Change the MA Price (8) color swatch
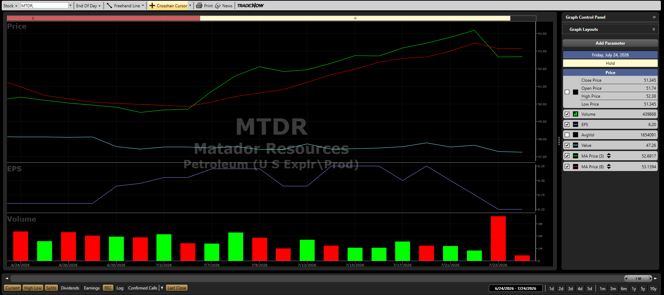 [576, 167]
